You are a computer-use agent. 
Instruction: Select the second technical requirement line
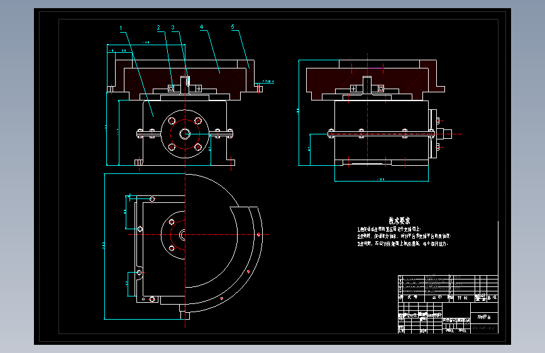coord(404,236)
